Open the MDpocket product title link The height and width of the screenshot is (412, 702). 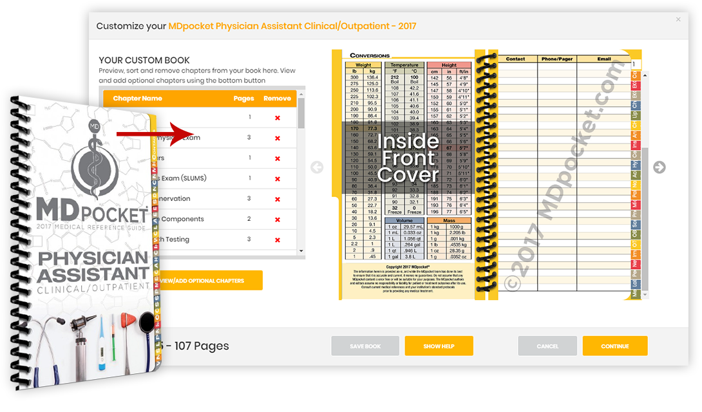(x=292, y=26)
